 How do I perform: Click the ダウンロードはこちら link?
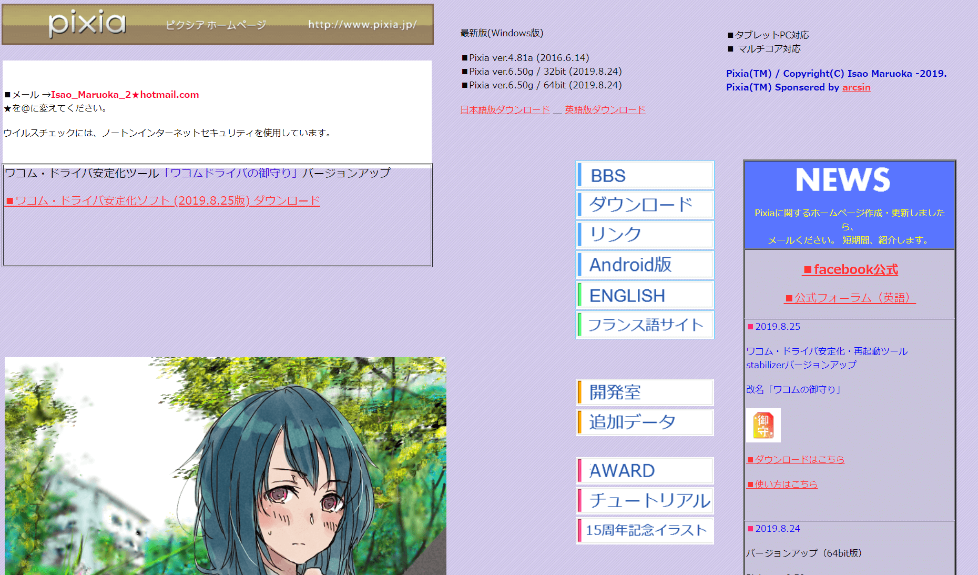click(x=796, y=459)
